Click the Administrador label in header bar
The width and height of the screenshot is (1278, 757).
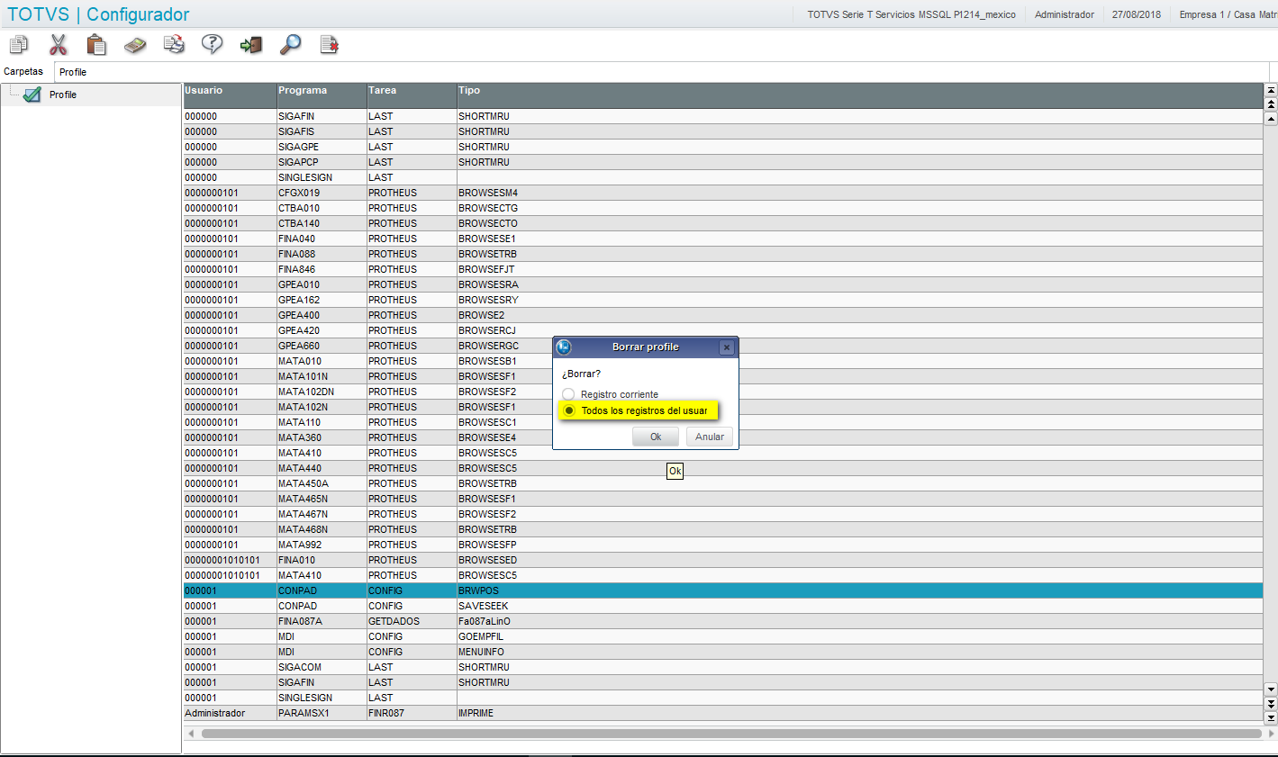1065,14
